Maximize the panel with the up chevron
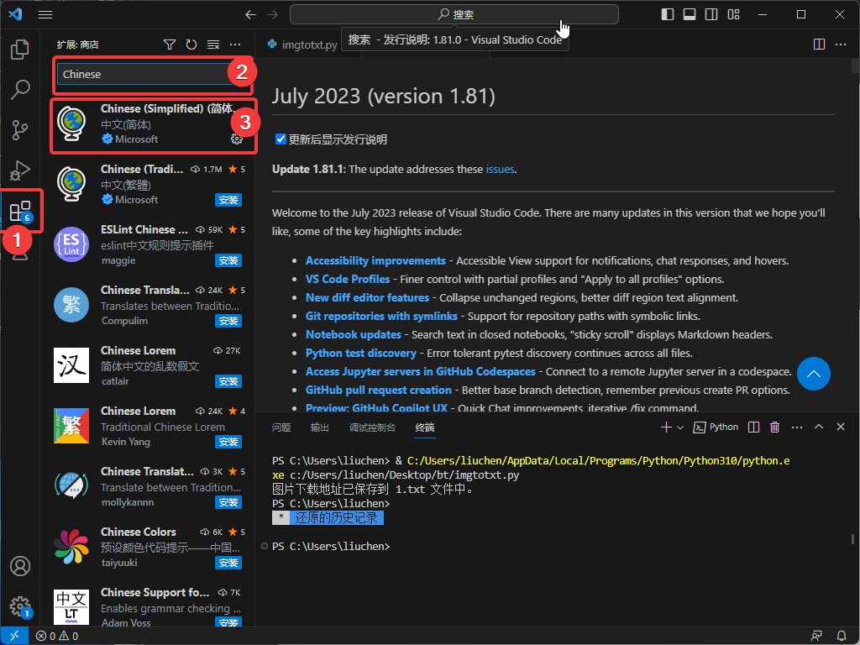860x645 pixels. tap(819, 427)
